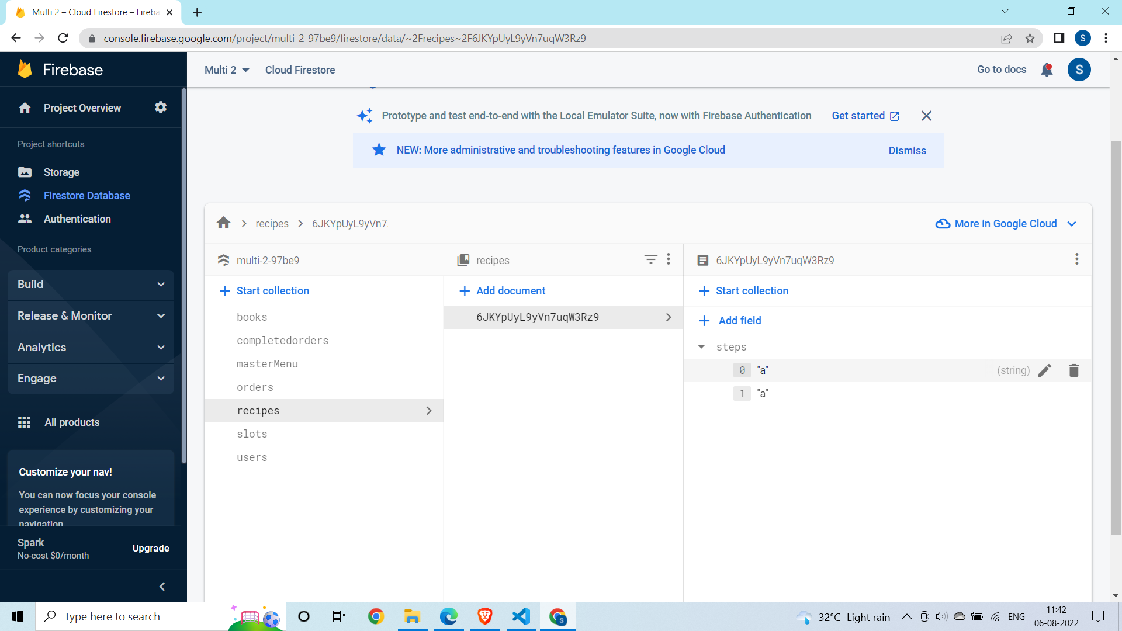The height and width of the screenshot is (631, 1122).
Task: Click Add document in recipes collection
Action: [x=501, y=290]
